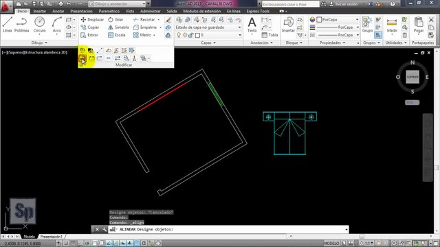Click the viewport label Estructura alámbrica 2D

coord(46,52)
